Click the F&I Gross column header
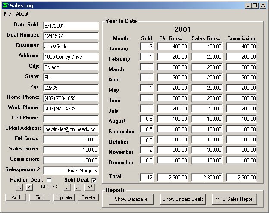269x213 pixels. (x=171, y=38)
